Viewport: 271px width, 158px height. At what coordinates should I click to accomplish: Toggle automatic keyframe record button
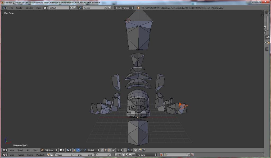tap(161, 155)
